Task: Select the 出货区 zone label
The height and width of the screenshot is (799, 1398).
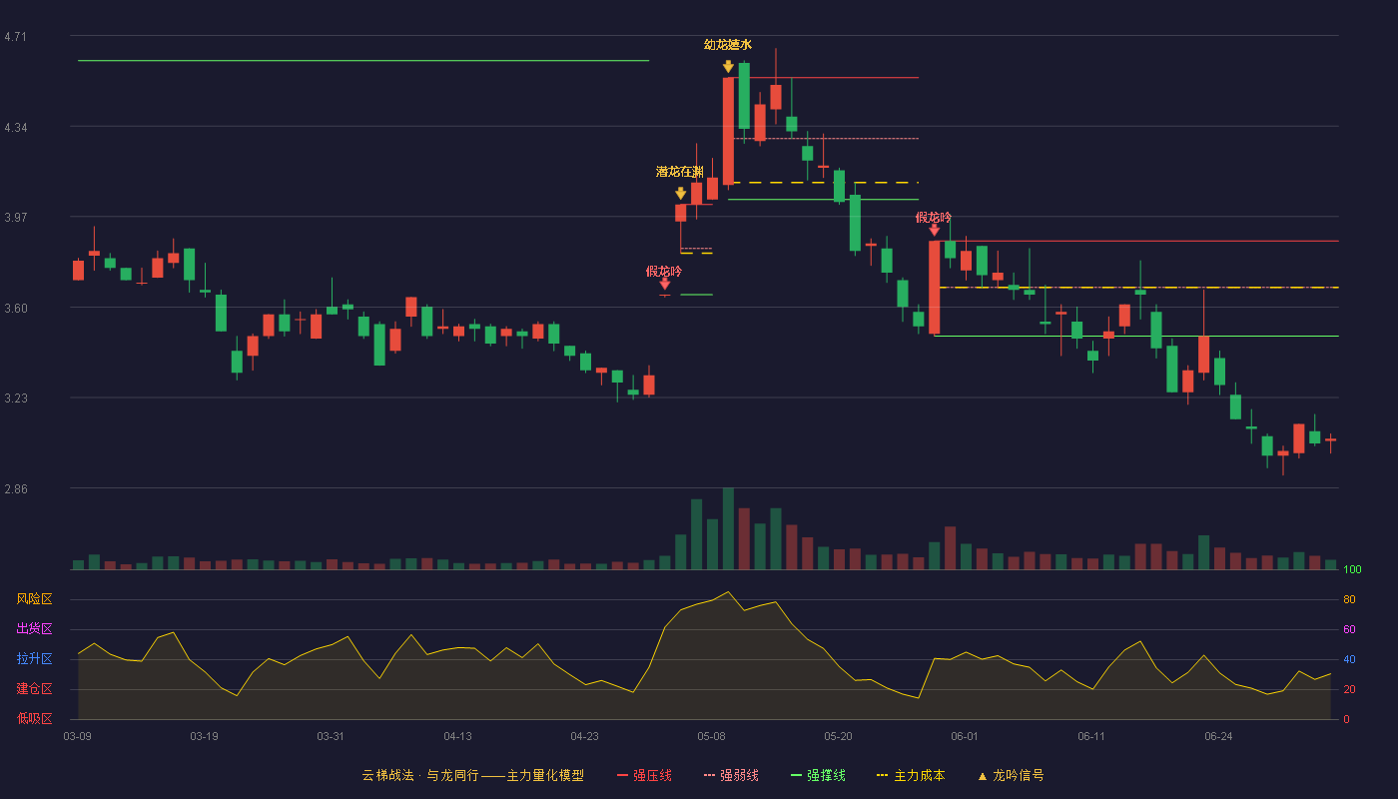Action: click(34, 629)
